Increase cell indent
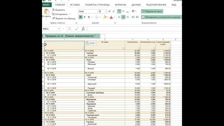The width and height of the screenshot is (224, 126). [x=138, y=17]
